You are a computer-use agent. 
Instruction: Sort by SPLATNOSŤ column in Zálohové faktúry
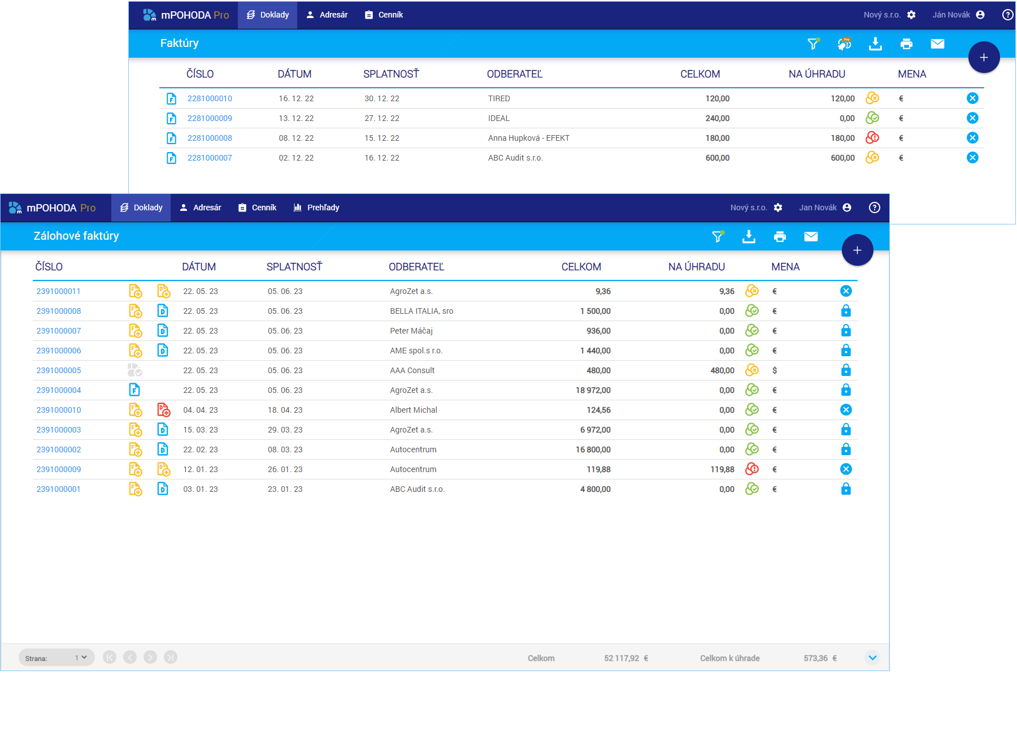click(x=294, y=267)
